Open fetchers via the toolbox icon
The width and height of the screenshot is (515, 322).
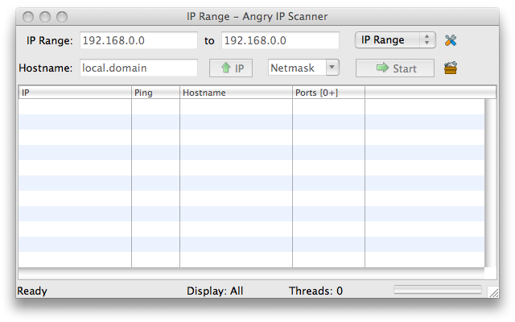pos(451,68)
